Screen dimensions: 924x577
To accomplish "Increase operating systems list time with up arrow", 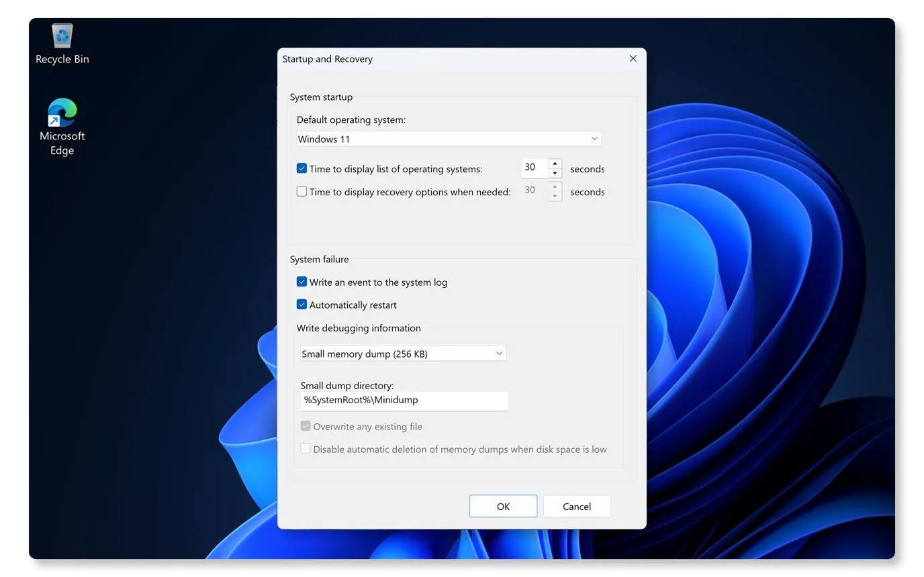I will point(555,164).
